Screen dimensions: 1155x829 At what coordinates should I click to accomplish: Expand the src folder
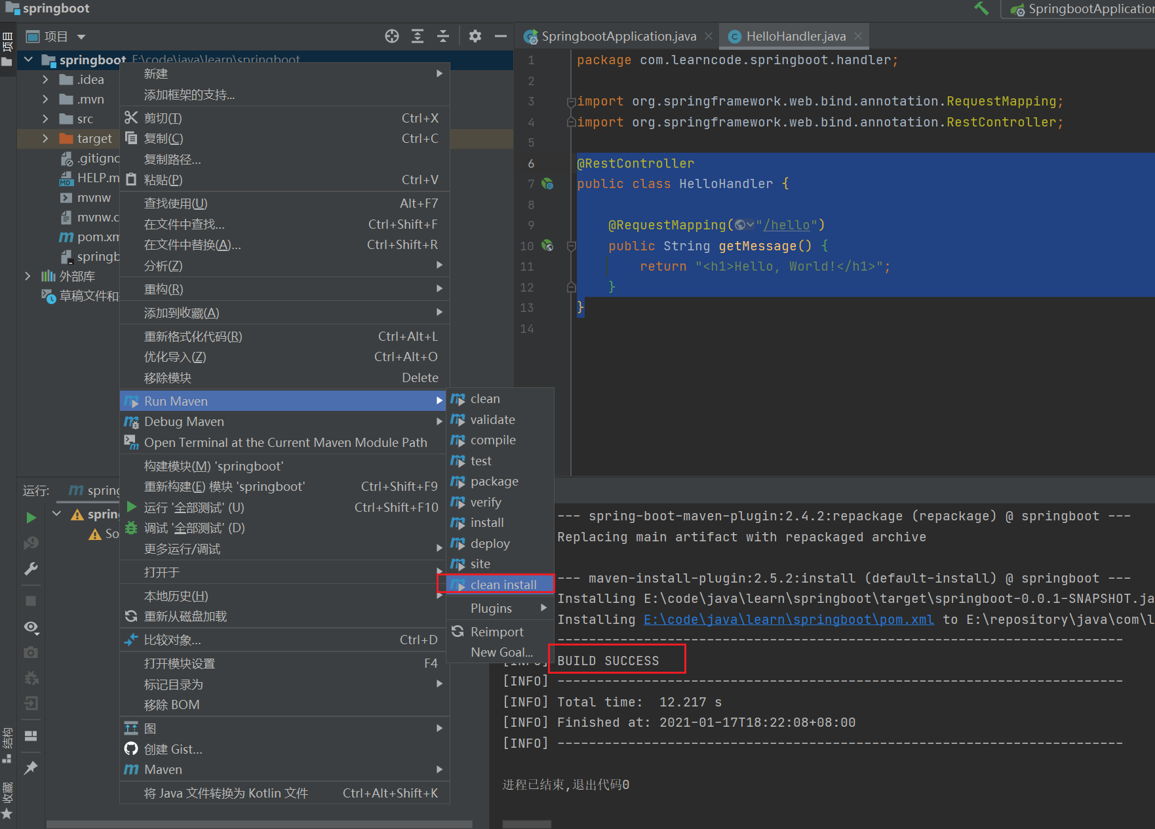click(x=45, y=119)
